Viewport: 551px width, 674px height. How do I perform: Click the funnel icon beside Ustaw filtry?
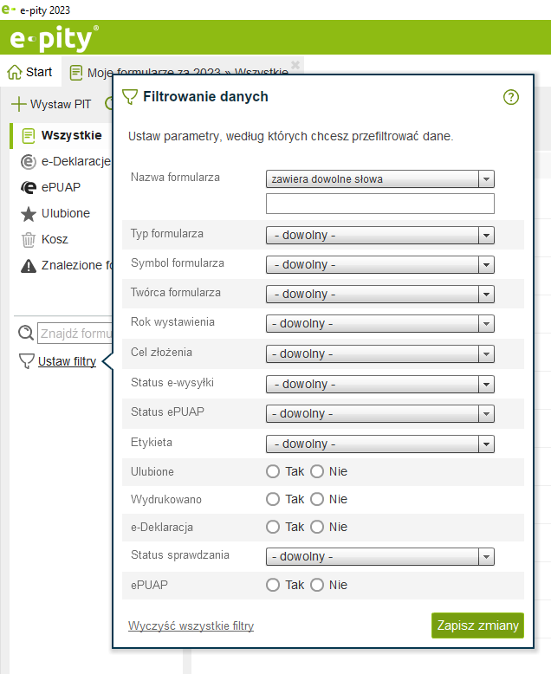(27, 361)
